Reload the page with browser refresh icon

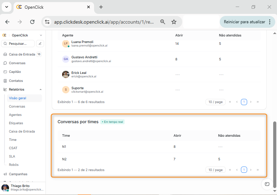tap(32, 22)
